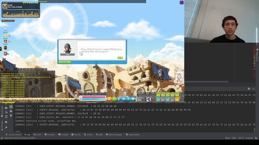The width and height of the screenshot is (259, 145).
Task: Open the Profiler tool window tab
Action: pos(88,135)
